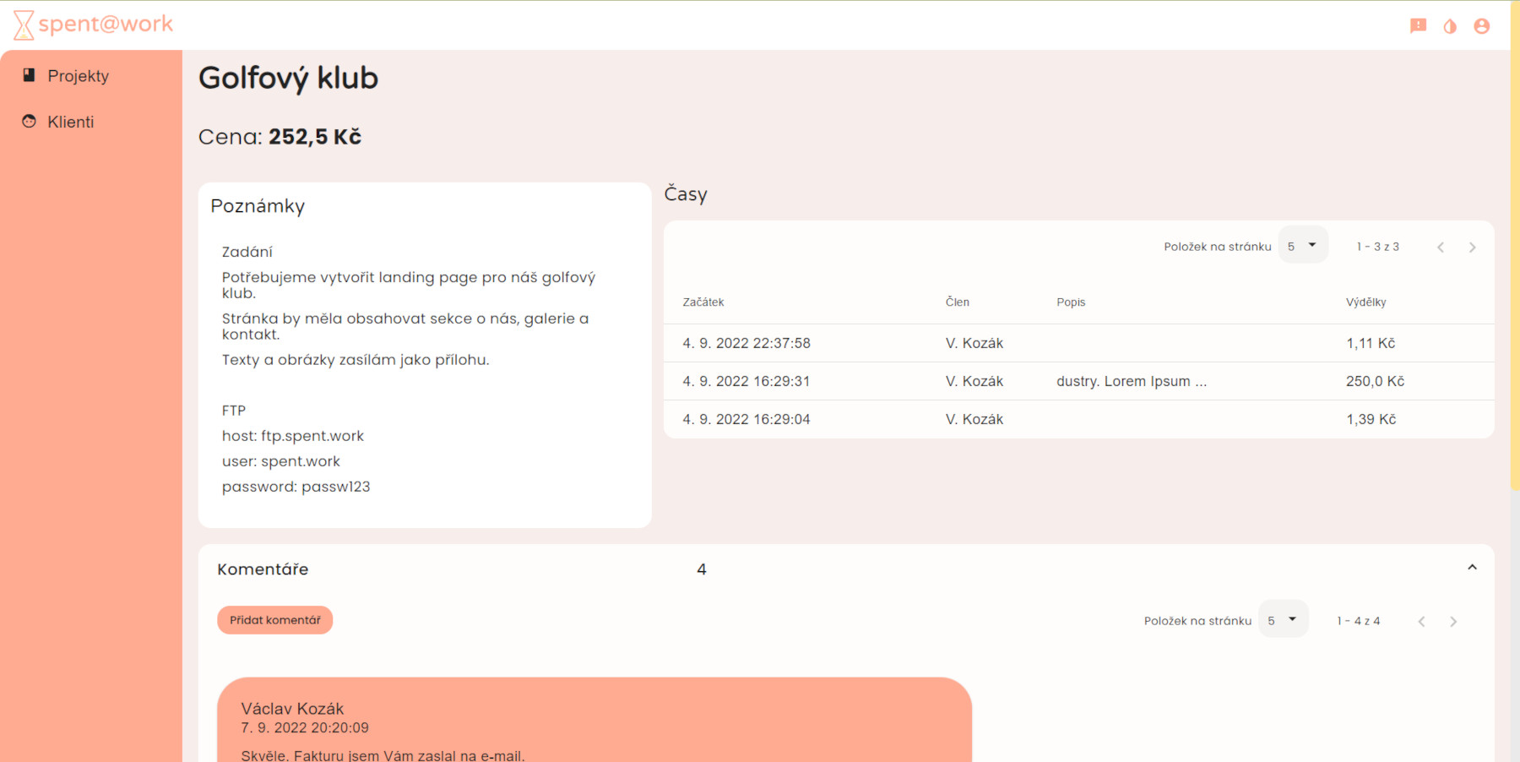Viewport: 1520px width, 762px height.
Task: Toggle the dark/light theme contrast icon
Action: point(1450,26)
